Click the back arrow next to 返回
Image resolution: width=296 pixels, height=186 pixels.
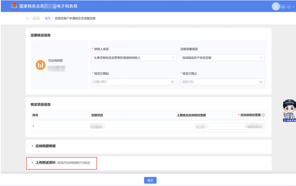(x=28, y=18)
